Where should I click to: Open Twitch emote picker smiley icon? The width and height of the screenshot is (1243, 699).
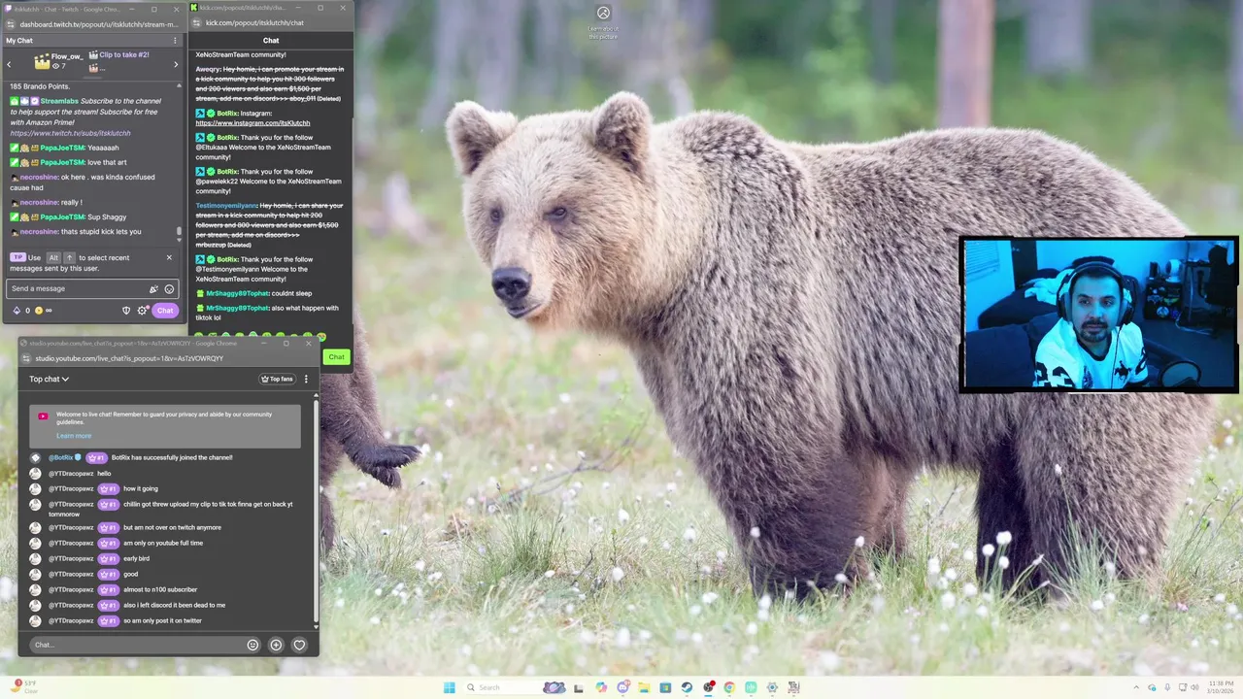tap(169, 288)
